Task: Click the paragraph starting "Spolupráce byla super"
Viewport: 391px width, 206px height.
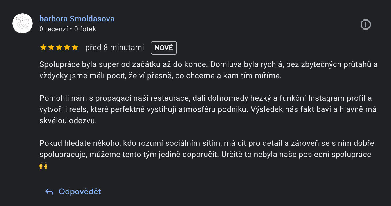Action: (x=208, y=70)
